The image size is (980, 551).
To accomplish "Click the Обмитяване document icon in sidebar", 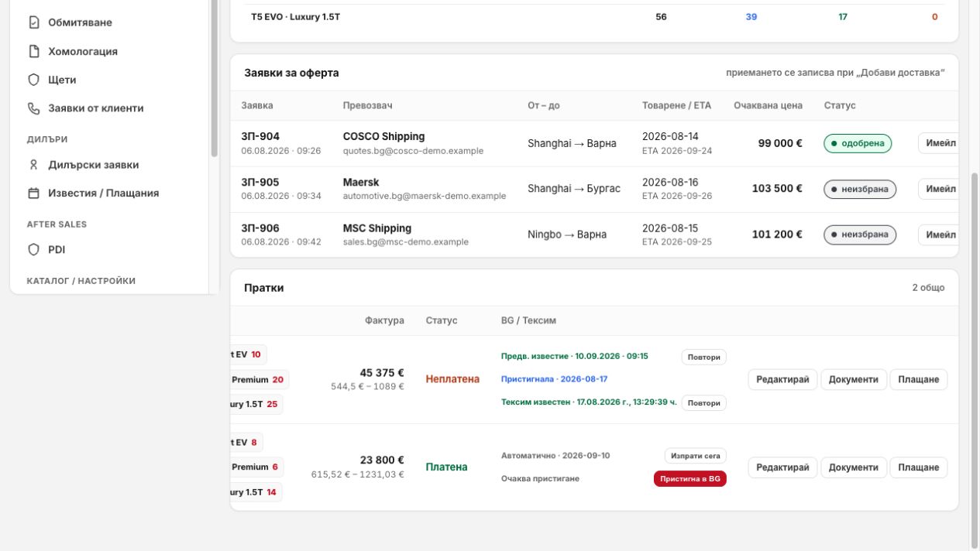I will [x=33, y=22].
